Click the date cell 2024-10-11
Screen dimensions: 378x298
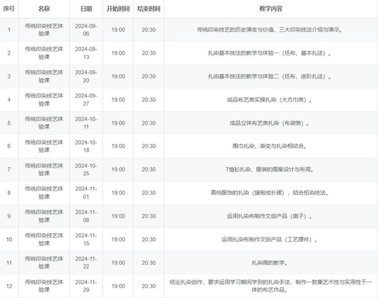(x=86, y=123)
